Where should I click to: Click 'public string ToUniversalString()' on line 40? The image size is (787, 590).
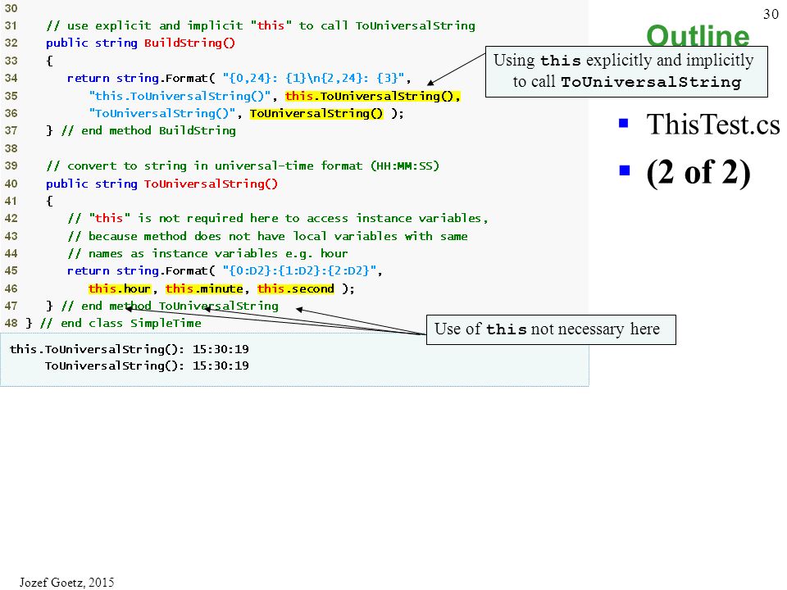tap(161, 184)
